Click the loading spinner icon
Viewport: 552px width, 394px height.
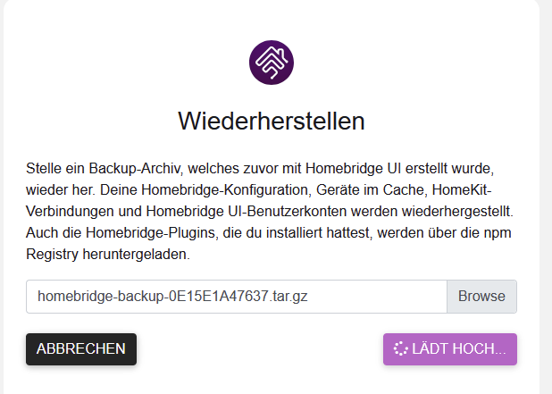pos(401,349)
